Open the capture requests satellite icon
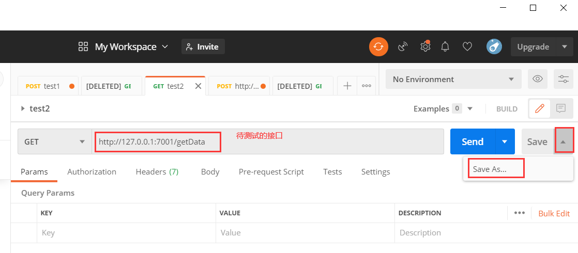This screenshot has width=578, height=253. click(x=403, y=47)
